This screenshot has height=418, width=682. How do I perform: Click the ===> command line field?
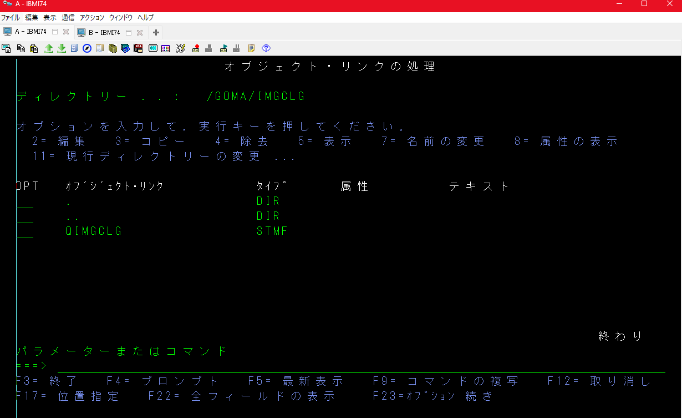(x=361, y=366)
